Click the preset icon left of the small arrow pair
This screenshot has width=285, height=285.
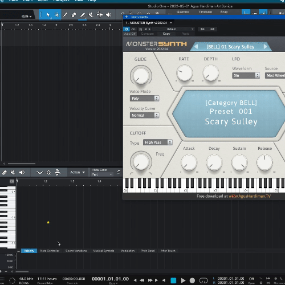[140, 29]
